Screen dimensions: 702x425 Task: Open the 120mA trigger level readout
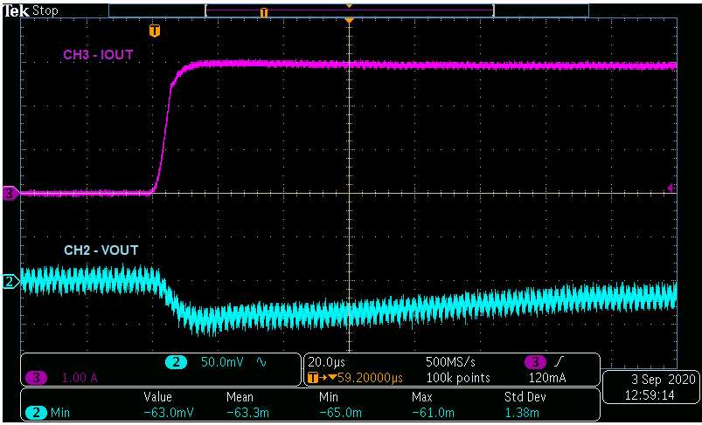pos(548,378)
